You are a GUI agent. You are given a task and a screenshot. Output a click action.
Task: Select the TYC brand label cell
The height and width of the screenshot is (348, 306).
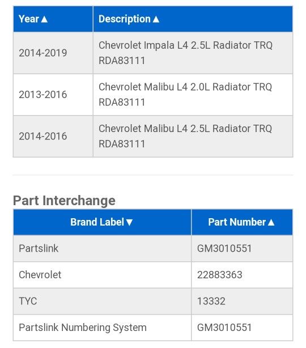pyautogui.click(x=102, y=301)
